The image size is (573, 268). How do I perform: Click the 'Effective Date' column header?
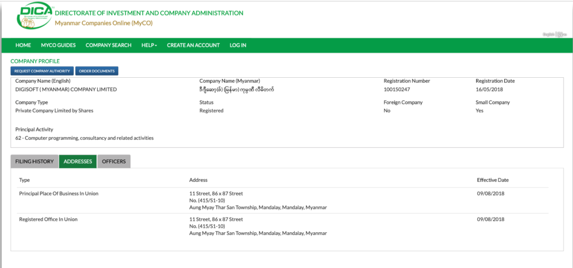pyautogui.click(x=493, y=180)
